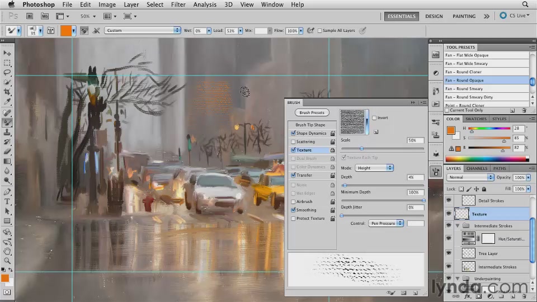Select the Crop tool
537x302 pixels.
click(7, 92)
